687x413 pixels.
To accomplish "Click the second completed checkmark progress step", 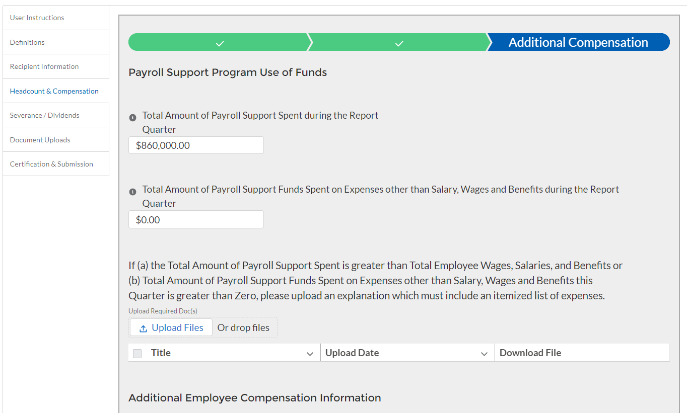I will click(x=399, y=43).
